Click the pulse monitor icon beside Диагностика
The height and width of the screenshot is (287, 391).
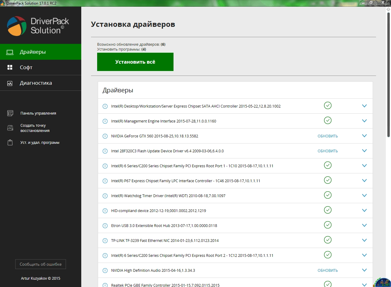point(10,83)
